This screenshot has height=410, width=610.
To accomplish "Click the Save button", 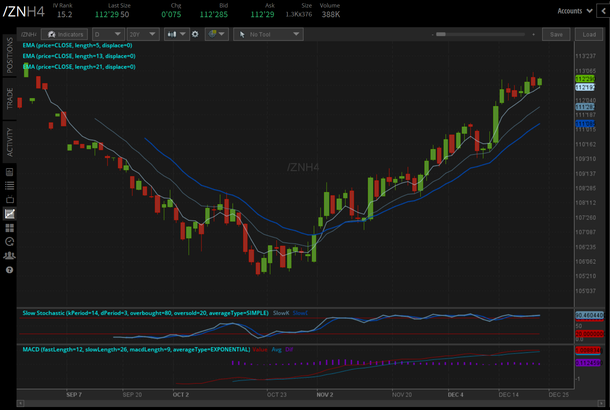I will tap(556, 34).
